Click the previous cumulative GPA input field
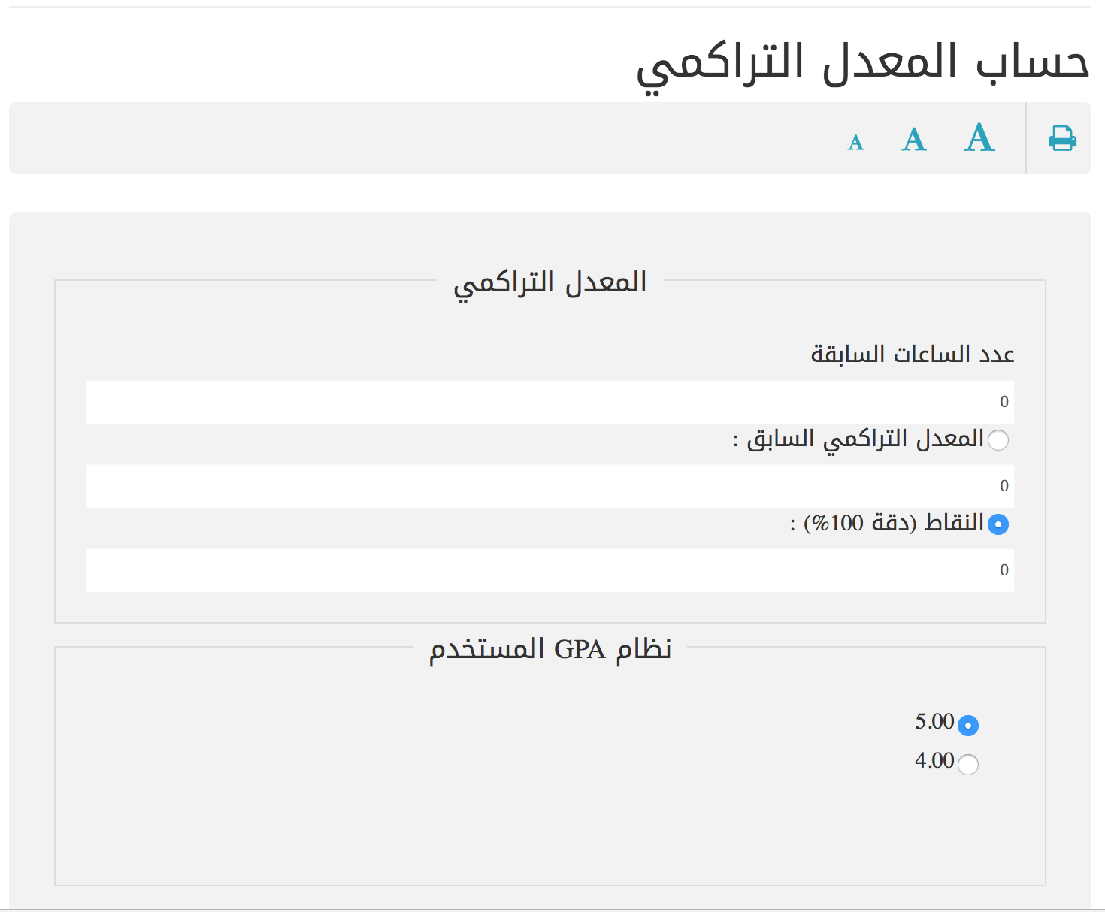 (549, 486)
